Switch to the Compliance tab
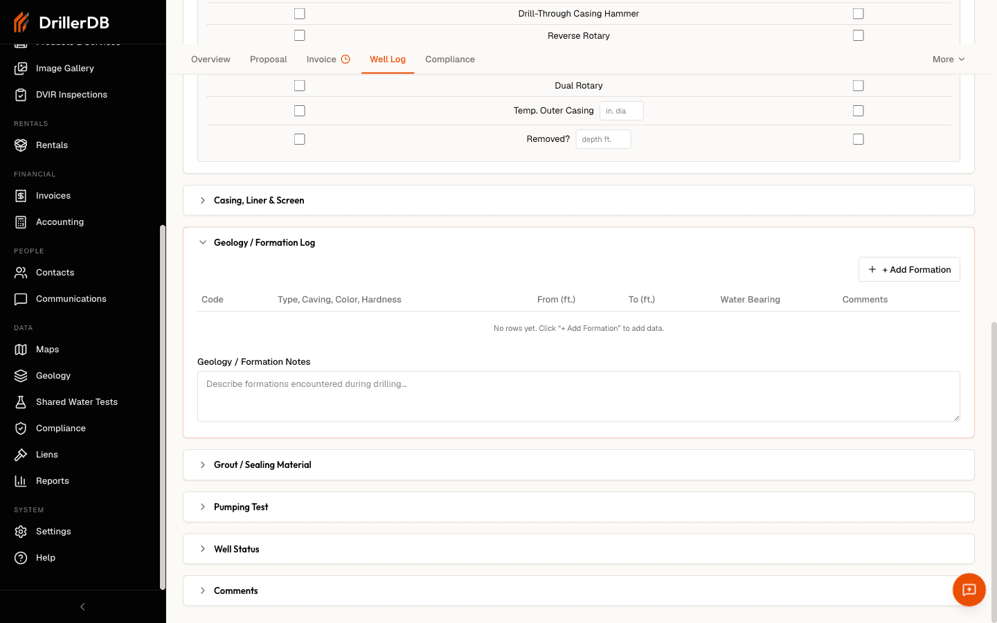 450,60
